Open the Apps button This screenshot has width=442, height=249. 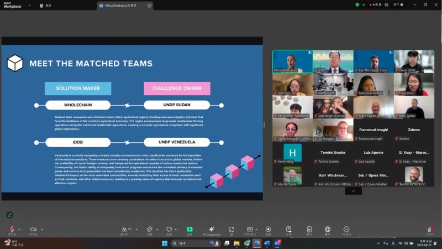(231, 231)
